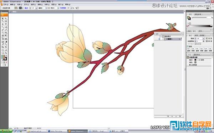Image resolution: width=214 pixels, height=133 pixels.
Task: Click the blue 不透明度 opacity link
Action: point(63,8)
